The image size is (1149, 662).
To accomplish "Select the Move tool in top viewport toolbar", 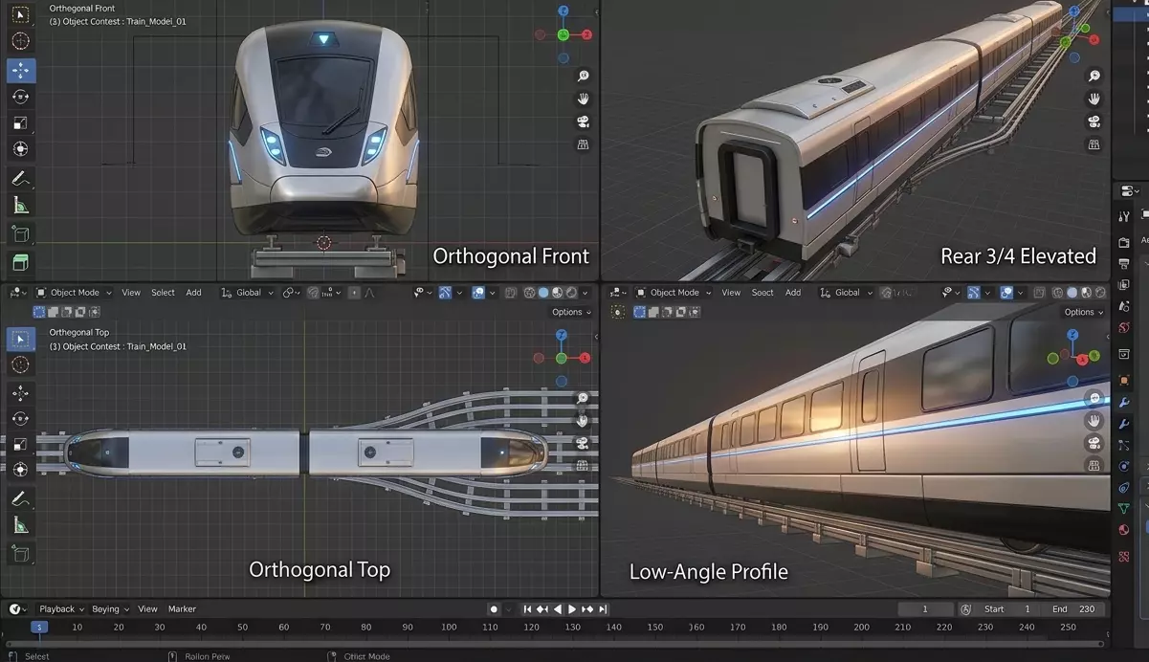I will coord(21,393).
